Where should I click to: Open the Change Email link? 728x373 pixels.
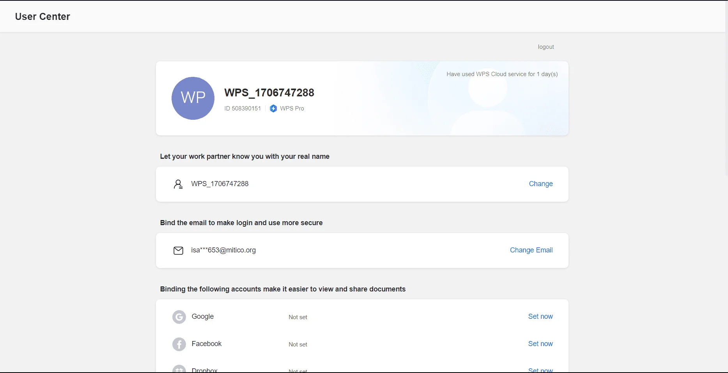tap(531, 250)
